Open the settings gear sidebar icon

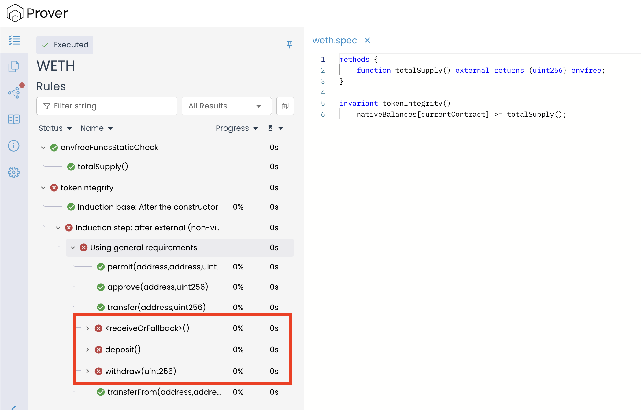click(14, 172)
